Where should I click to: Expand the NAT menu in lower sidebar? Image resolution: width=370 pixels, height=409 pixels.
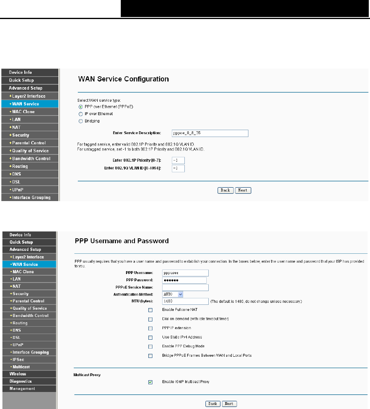click(x=29, y=286)
